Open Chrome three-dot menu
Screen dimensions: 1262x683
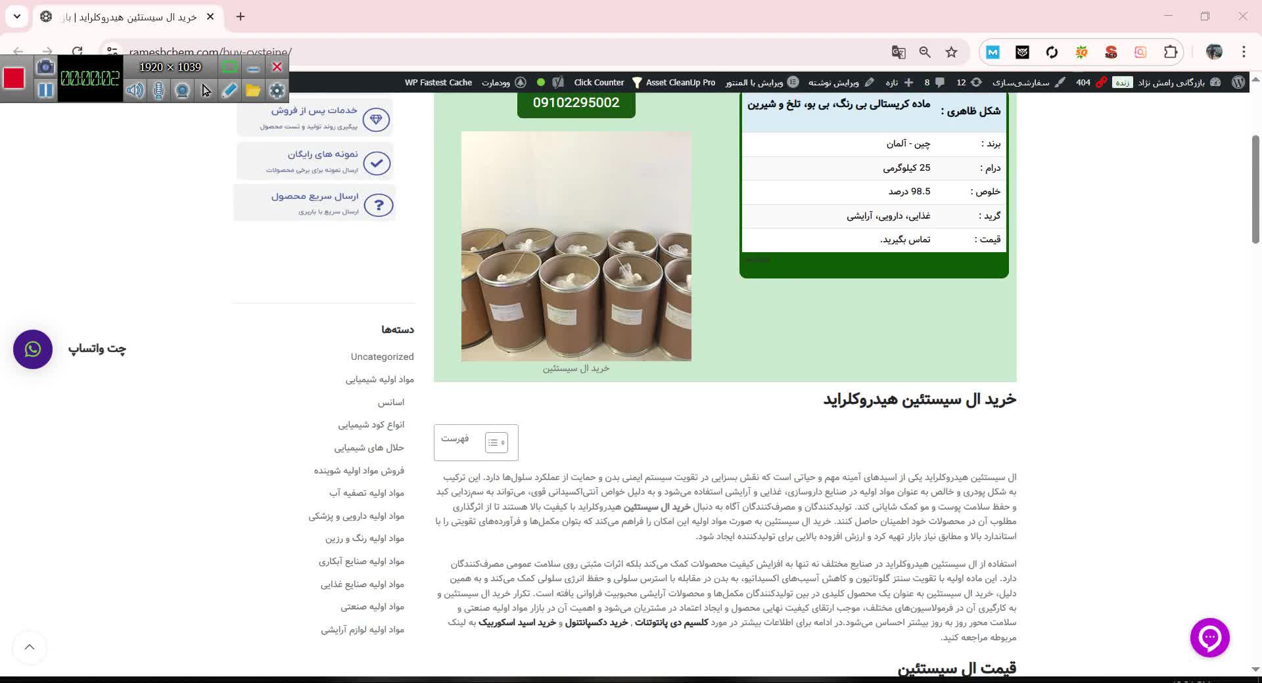tap(1244, 52)
